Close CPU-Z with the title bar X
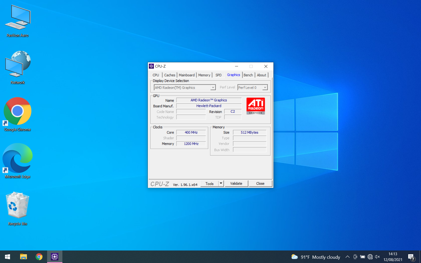The width and height of the screenshot is (421, 263). [266, 66]
